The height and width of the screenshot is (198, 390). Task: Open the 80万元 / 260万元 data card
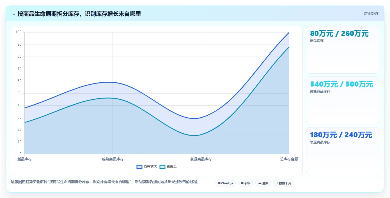click(x=343, y=50)
